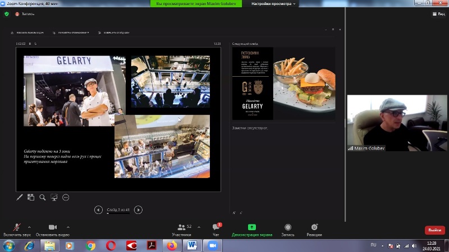This screenshot has width=449, height=252.
Task: Open the all-slides grid view icon
Action: click(x=31, y=197)
